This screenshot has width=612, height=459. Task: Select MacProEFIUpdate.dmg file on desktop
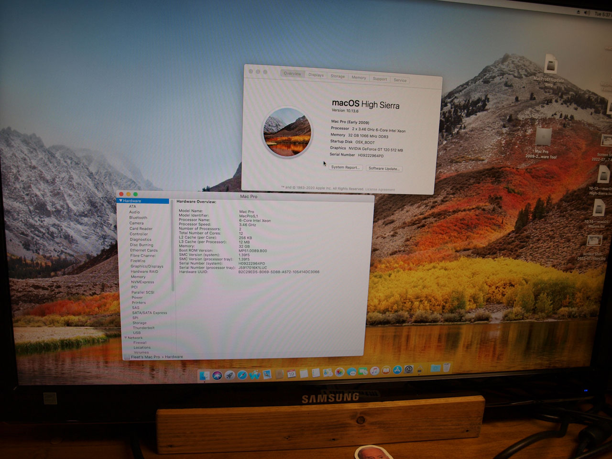pyautogui.click(x=550, y=69)
